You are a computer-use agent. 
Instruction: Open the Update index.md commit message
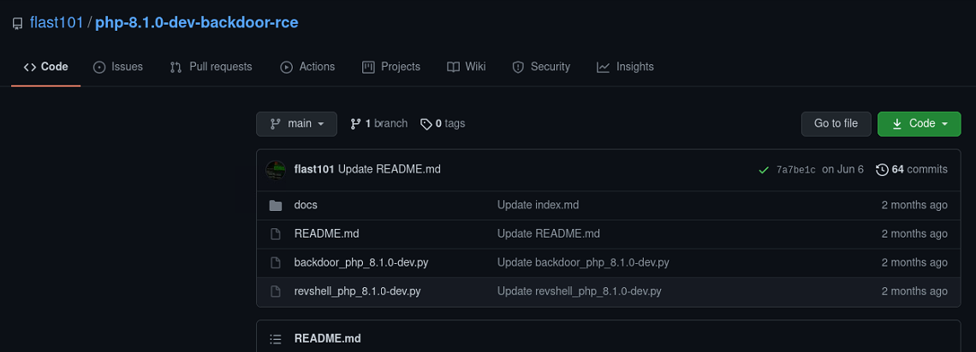click(x=538, y=205)
